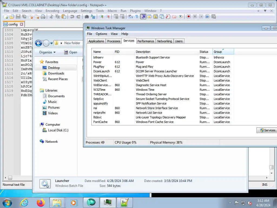Click Explorer Back arrow button
The height and width of the screenshot is (208, 277).
pyautogui.click(x=38, y=43)
